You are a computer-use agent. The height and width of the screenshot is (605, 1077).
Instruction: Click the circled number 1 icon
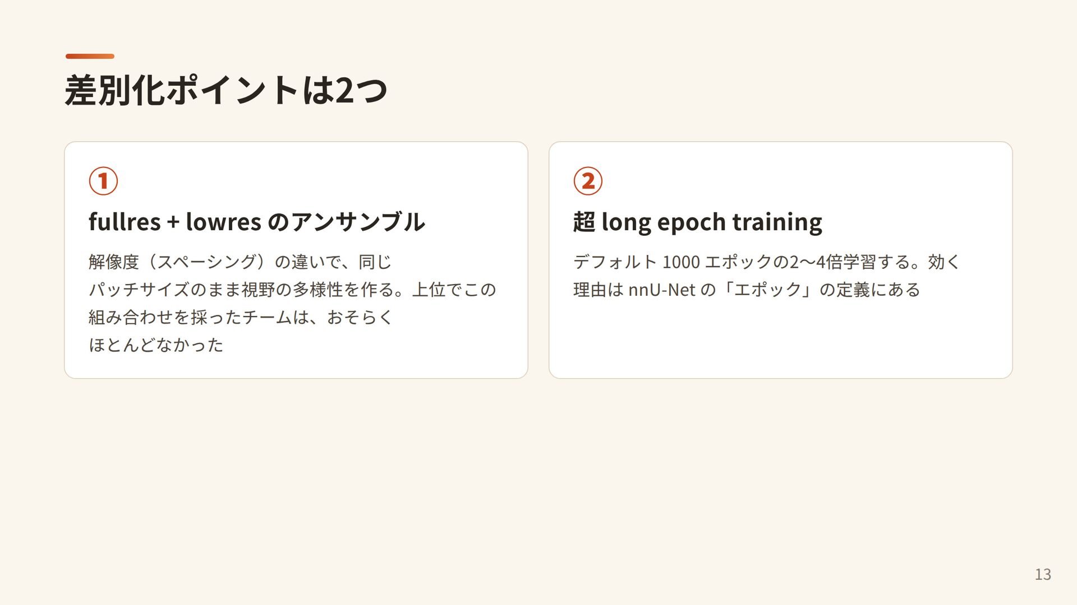point(103,181)
